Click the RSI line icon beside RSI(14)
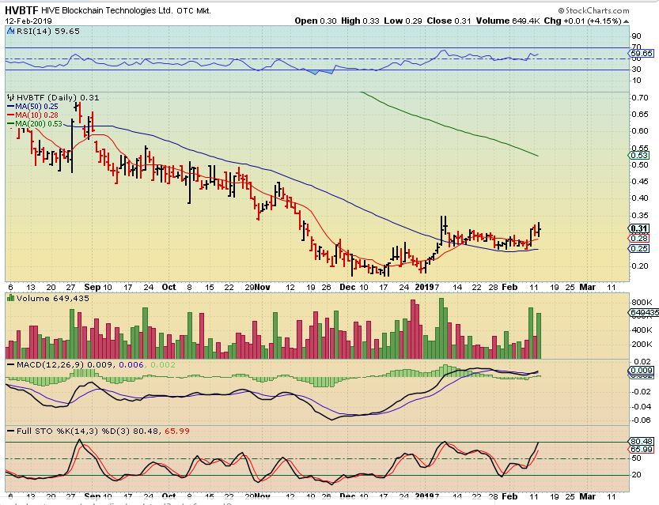Viewport: 659px width, 505px height. 11,31
